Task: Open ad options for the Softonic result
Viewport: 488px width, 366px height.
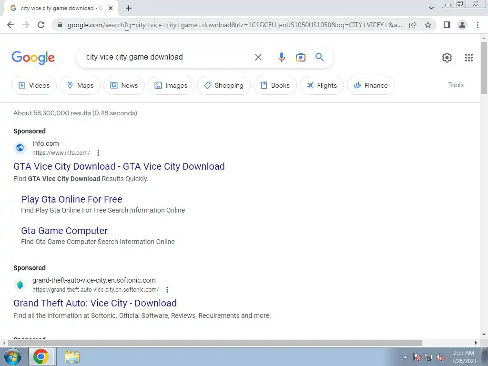Action: [x=167, y=290]
